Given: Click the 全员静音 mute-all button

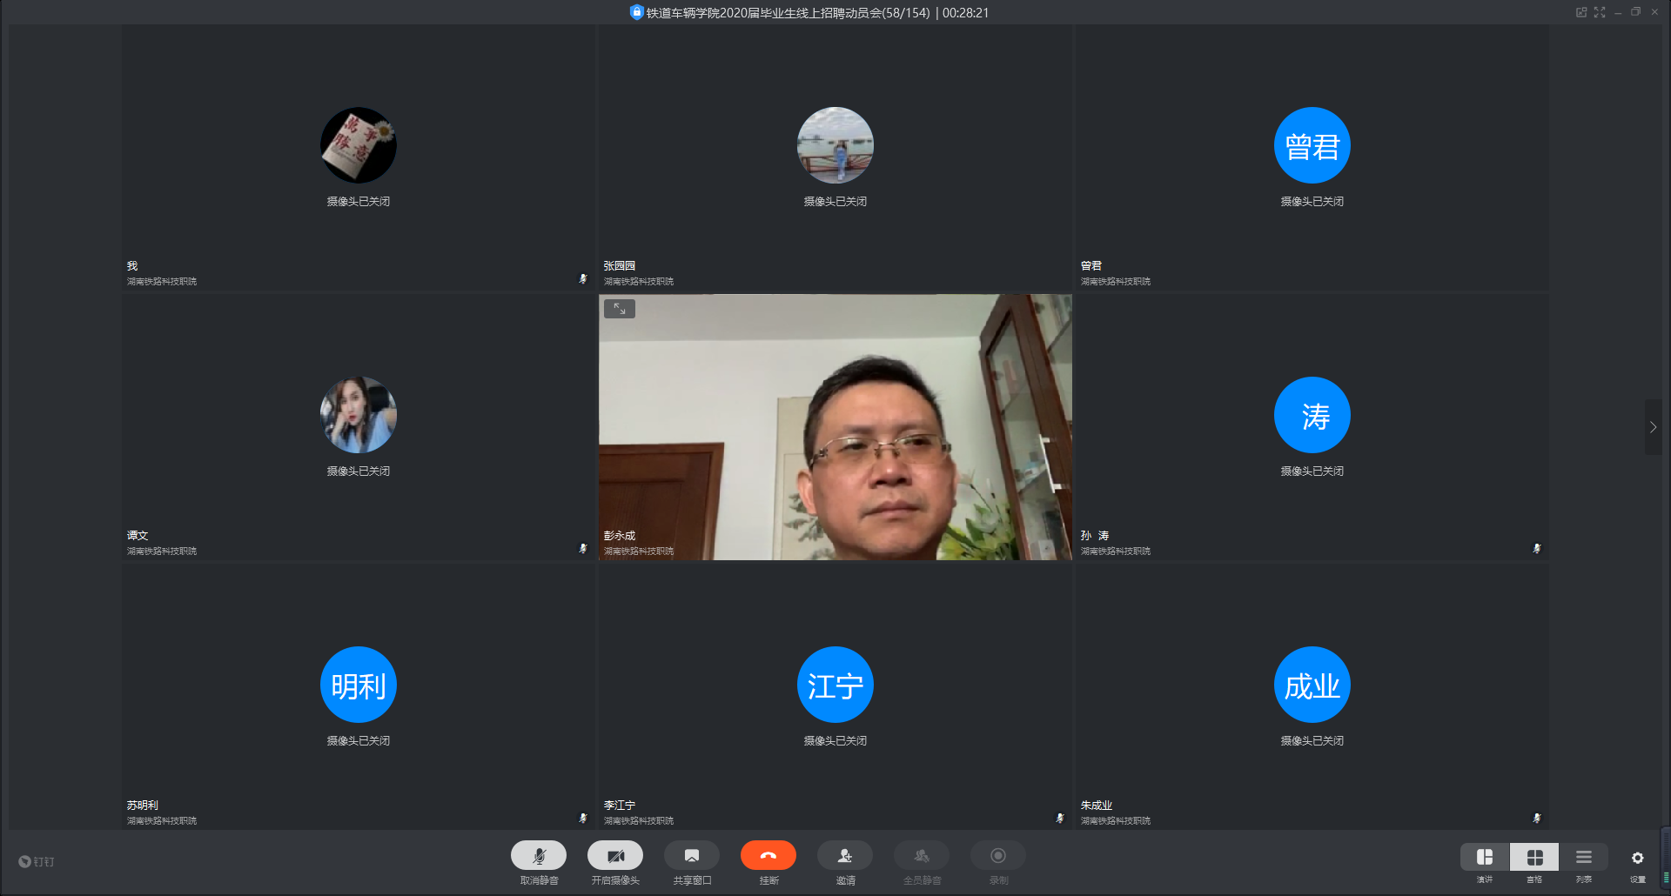Looking at the screenshot, I should tap(922, 856).
